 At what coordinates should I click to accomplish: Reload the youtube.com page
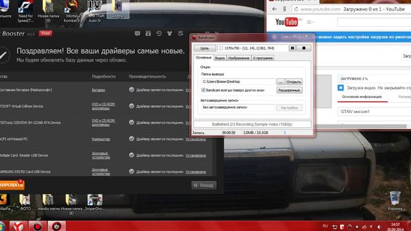(x=296, y=9)
